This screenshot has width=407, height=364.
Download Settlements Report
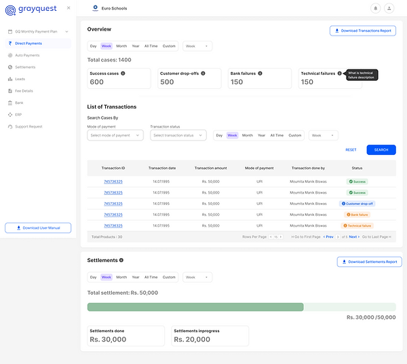370,261
